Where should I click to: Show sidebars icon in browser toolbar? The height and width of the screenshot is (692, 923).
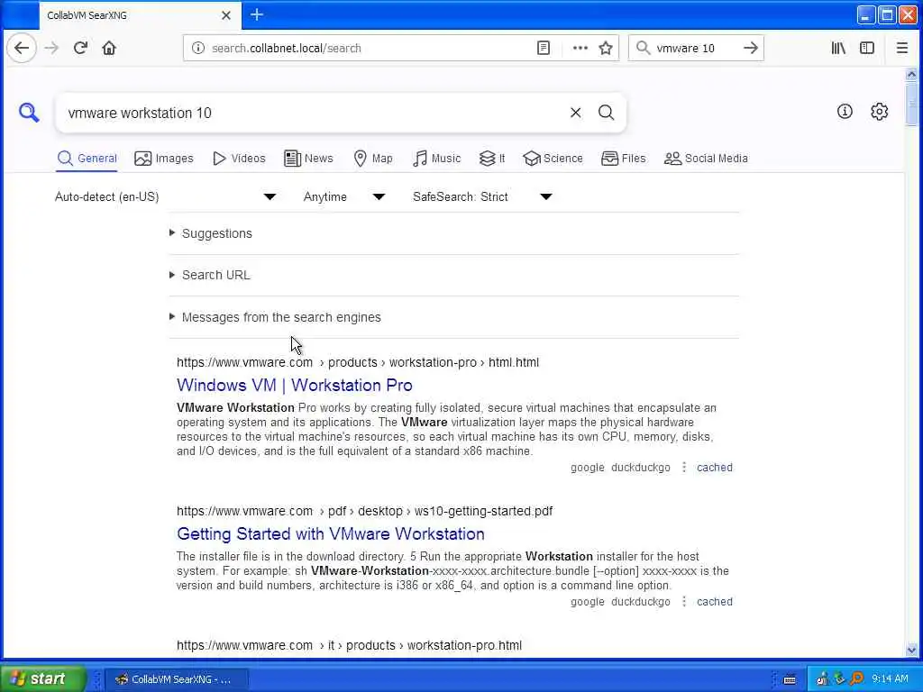point(867,49)
